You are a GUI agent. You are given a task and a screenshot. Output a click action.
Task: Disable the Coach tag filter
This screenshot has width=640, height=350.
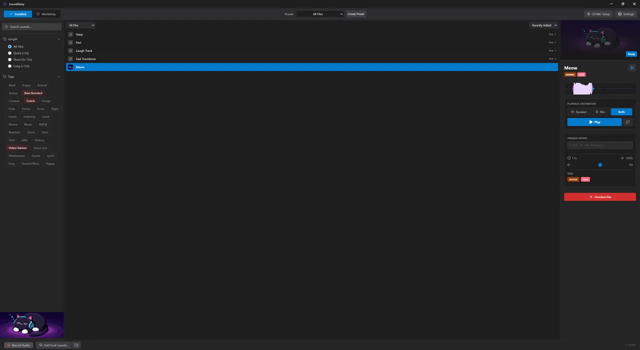pos(31,101)
